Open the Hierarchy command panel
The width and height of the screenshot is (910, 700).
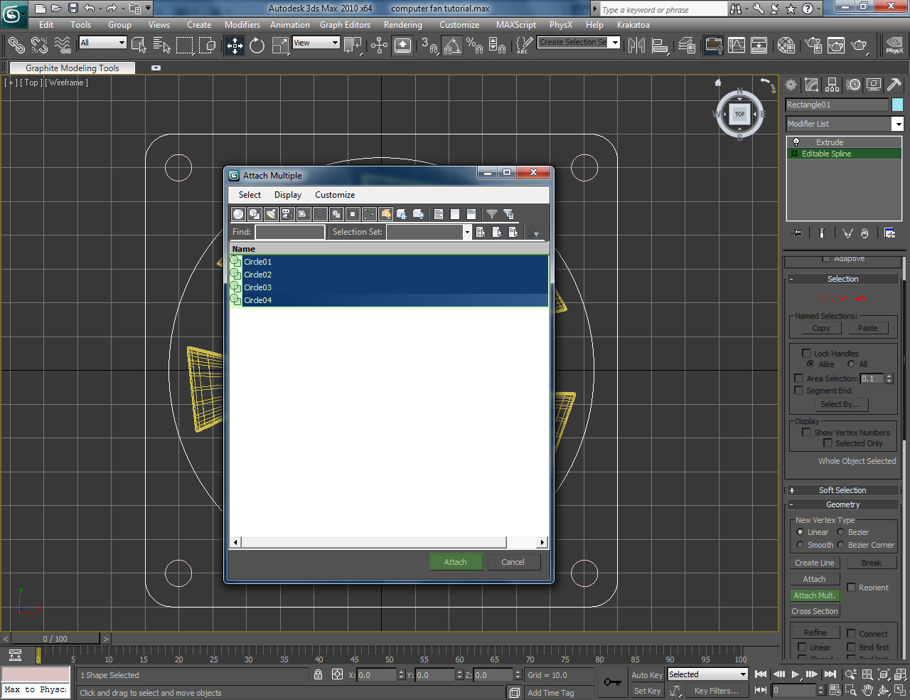click(833, 85)
